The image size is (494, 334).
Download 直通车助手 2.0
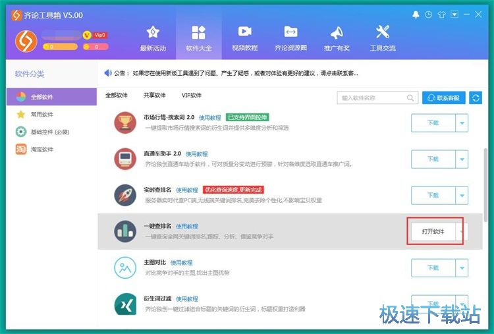coord(433,159)
